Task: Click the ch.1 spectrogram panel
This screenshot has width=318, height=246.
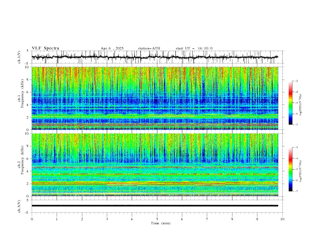Action: pos(155,98)
